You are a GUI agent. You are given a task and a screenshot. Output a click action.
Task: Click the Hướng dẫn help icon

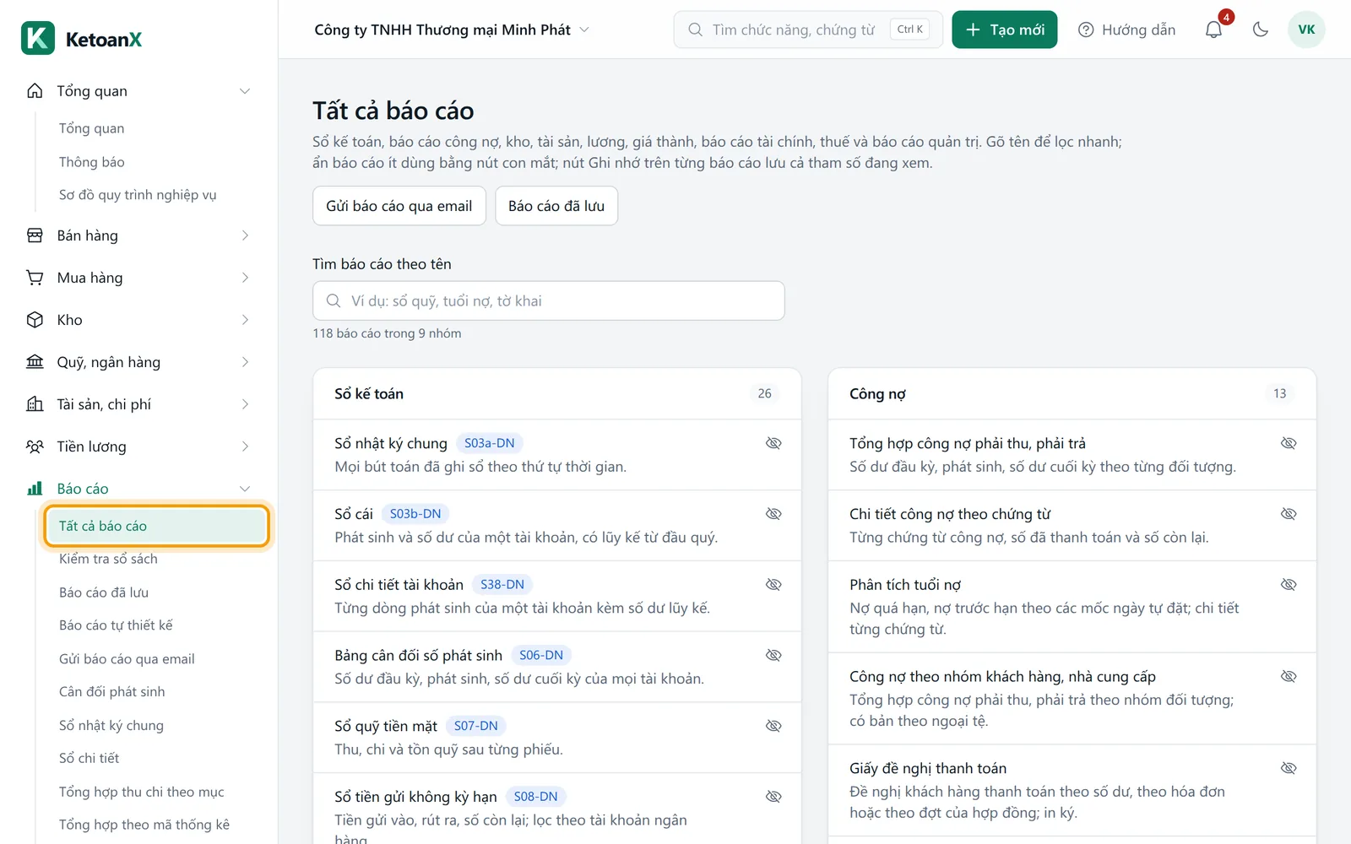click(1086, 30)
